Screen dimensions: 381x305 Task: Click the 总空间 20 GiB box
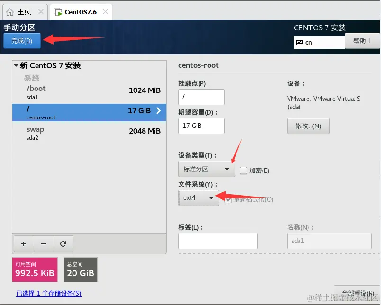pos(81,269)
